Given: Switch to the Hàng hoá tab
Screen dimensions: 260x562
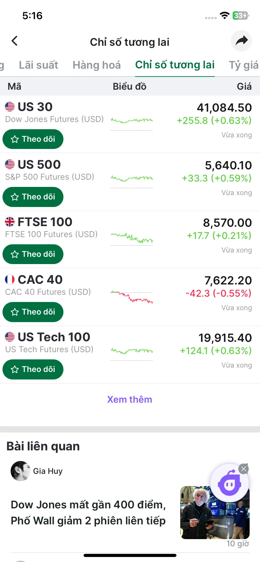Looking at the screenshot, I should coord(97,65).
